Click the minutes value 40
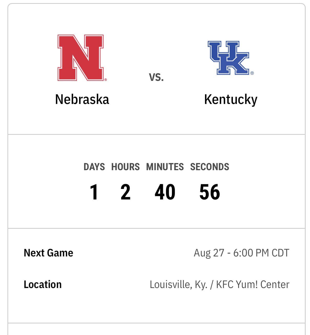The height and width of the screenshot is (335, 310). [165, 192]
